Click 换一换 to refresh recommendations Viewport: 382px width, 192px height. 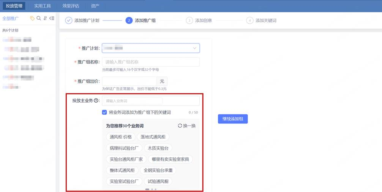click(189, 126)
